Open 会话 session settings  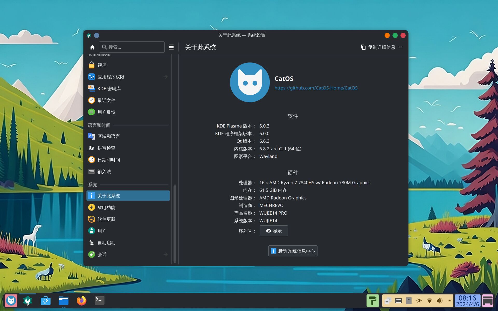[x=128, y=255]
